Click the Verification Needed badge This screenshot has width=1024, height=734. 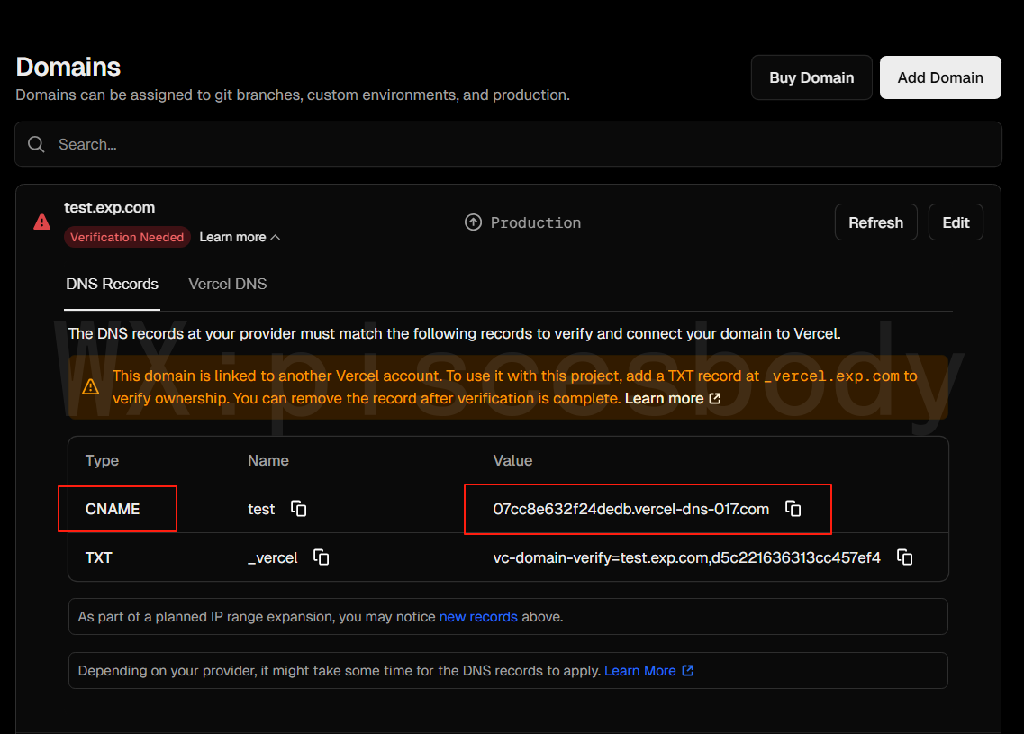pos(127,238)
